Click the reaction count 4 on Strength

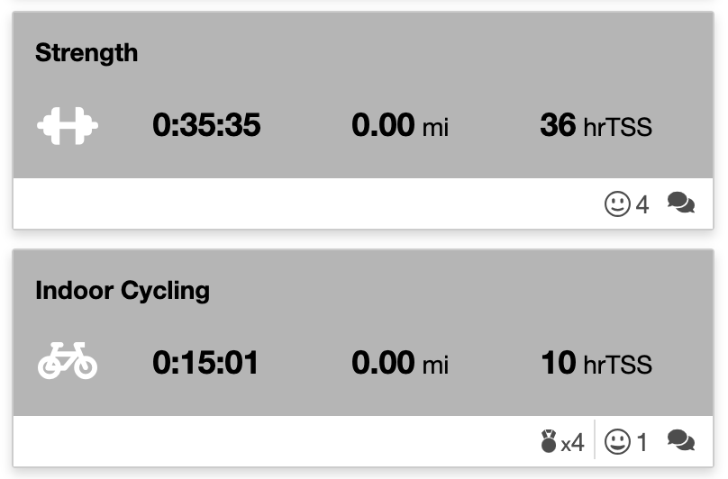[x=642, y=205]
